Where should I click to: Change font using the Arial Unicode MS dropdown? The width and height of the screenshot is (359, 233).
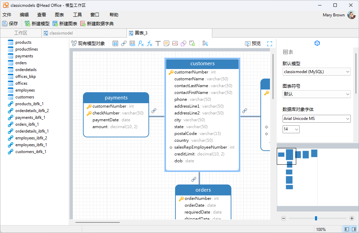pyautogui.click(x=316, y=119)
